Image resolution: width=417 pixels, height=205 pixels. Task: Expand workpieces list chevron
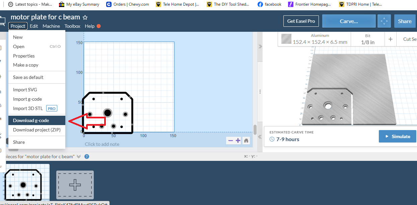click(x=79, y=157)
